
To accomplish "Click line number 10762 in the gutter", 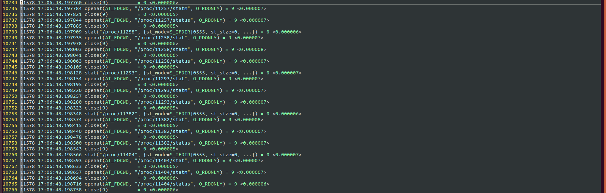I will click(x=10, y=166).
